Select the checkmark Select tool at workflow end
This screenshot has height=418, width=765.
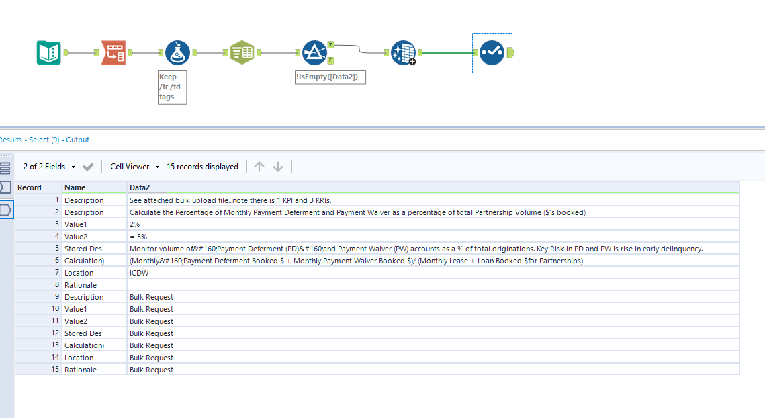tap(492, 52)
